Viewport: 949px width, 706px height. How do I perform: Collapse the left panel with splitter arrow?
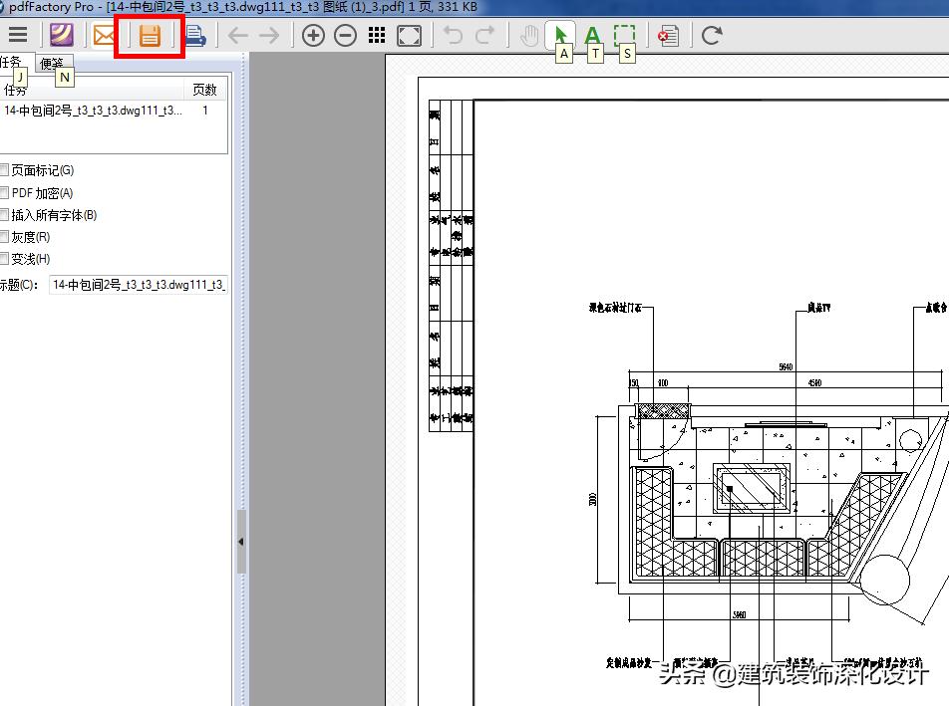click(241, 542)
